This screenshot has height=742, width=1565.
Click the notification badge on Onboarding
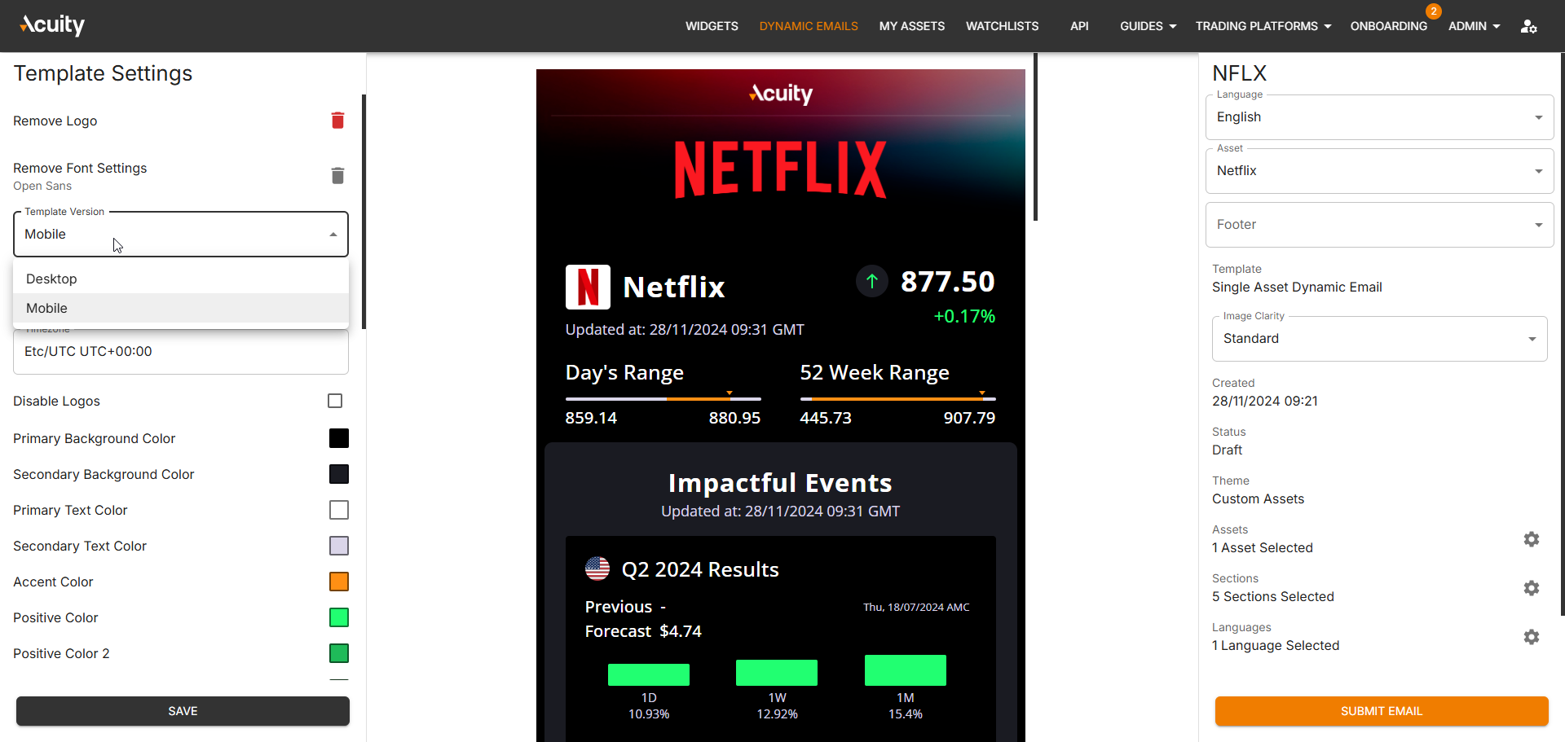(x=1433, y=11)
